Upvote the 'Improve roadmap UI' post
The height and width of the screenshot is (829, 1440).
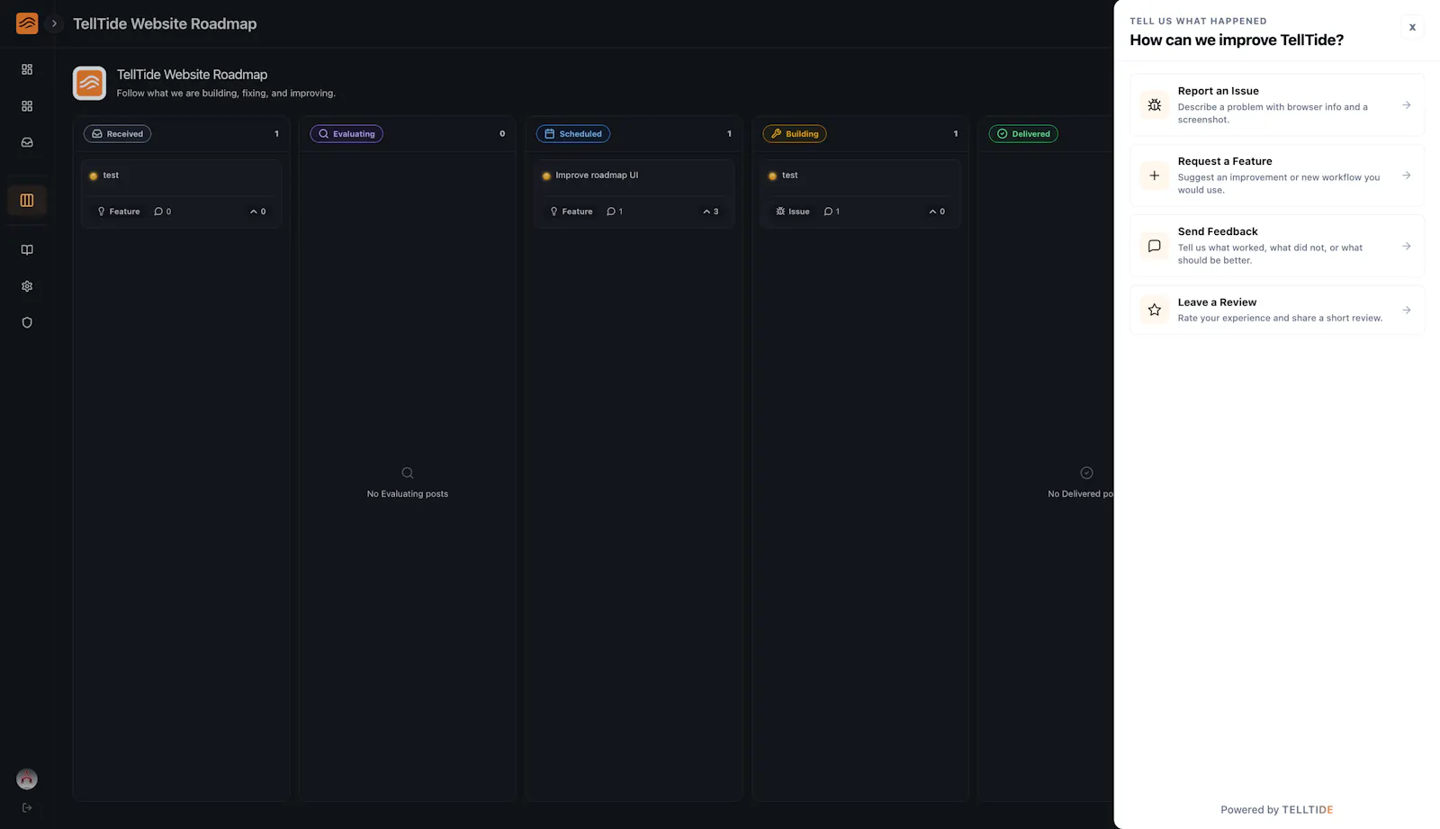click(x=711, y=212)
